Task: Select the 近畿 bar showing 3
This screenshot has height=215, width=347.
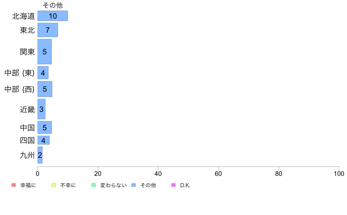Action: (41, 109)
